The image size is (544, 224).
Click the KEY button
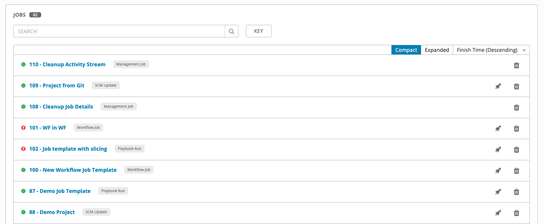pyautogui.click(x=258, y=31)
